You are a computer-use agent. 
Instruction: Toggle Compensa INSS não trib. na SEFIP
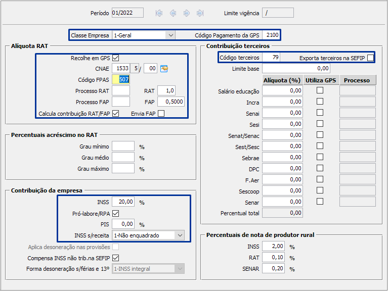pyautogui.click(x=116, y=258)
